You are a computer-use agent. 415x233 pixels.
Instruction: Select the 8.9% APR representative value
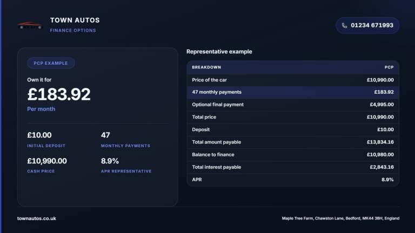110,161
